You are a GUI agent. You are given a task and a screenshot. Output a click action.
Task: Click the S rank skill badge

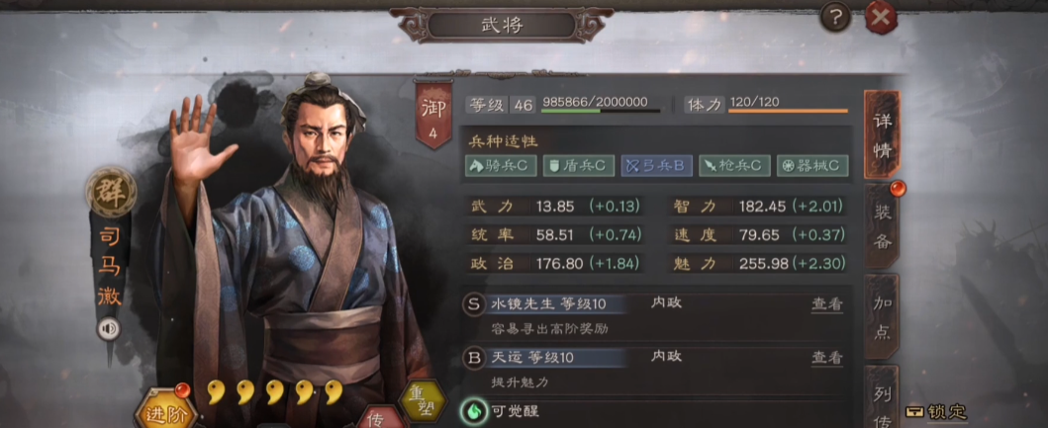pos(474,304)
